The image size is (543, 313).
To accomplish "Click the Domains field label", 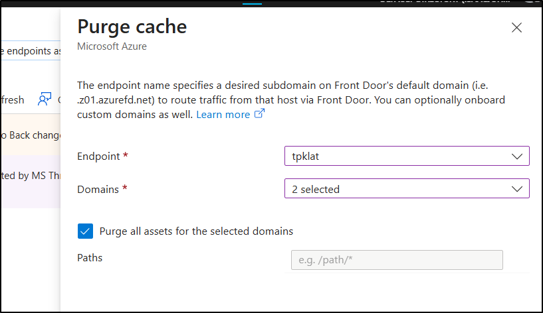I will pyautogui.click(x=98, y=189).
